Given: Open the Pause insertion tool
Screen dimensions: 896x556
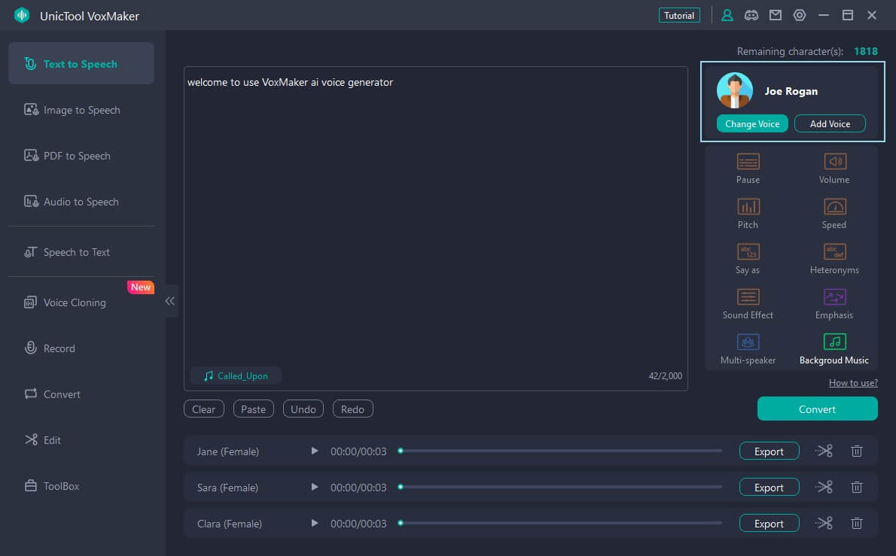Looking at the screenshot, I should [748, 162].
